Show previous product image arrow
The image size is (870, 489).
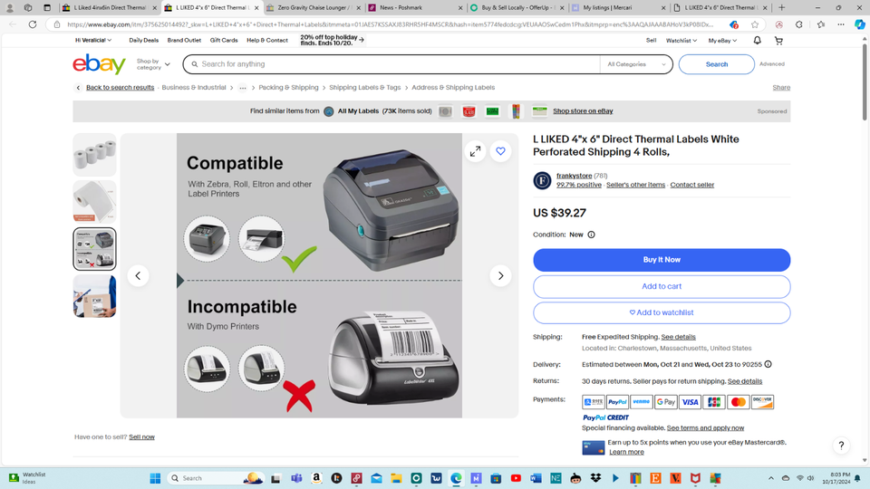[138, 275]
